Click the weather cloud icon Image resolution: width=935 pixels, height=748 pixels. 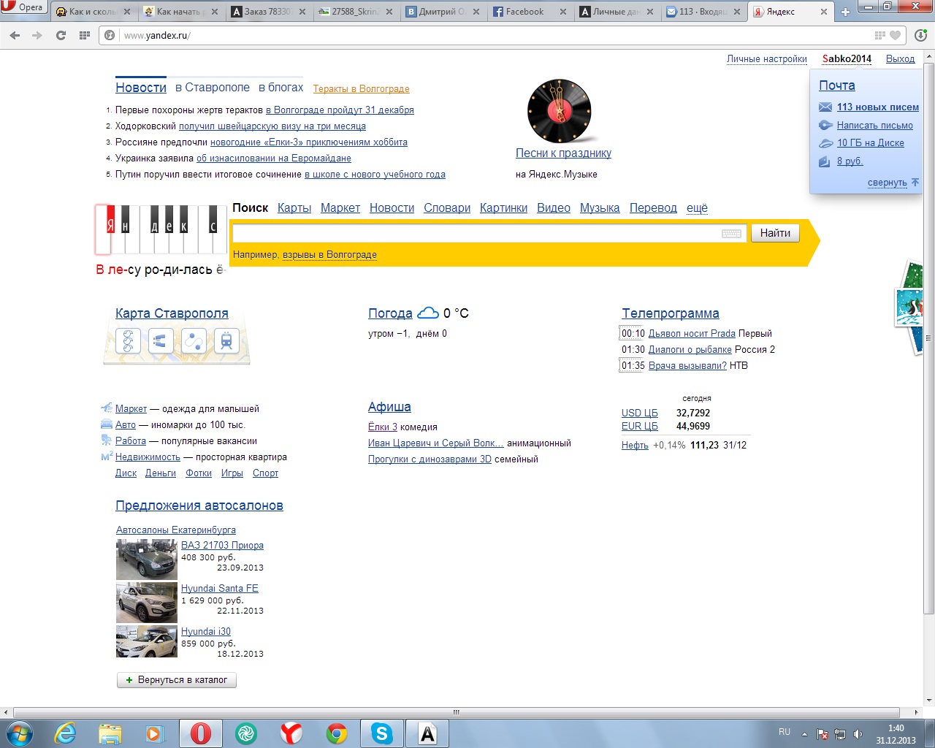428,313
